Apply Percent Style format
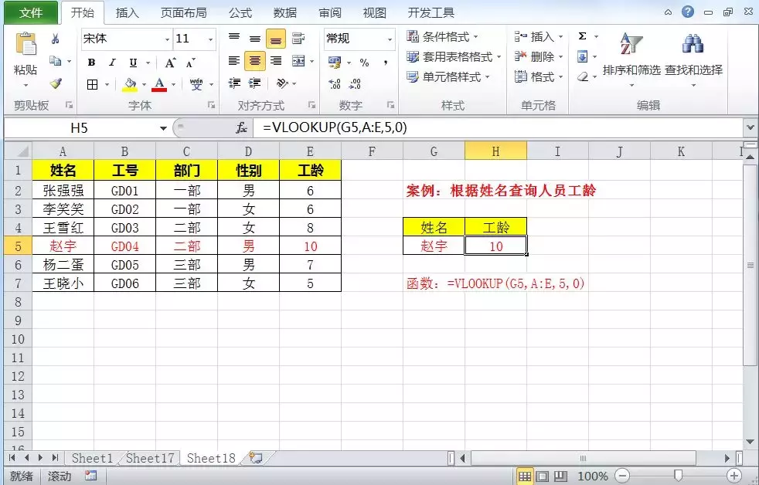Viewport: 759px width, 485px height. (365, 63)
